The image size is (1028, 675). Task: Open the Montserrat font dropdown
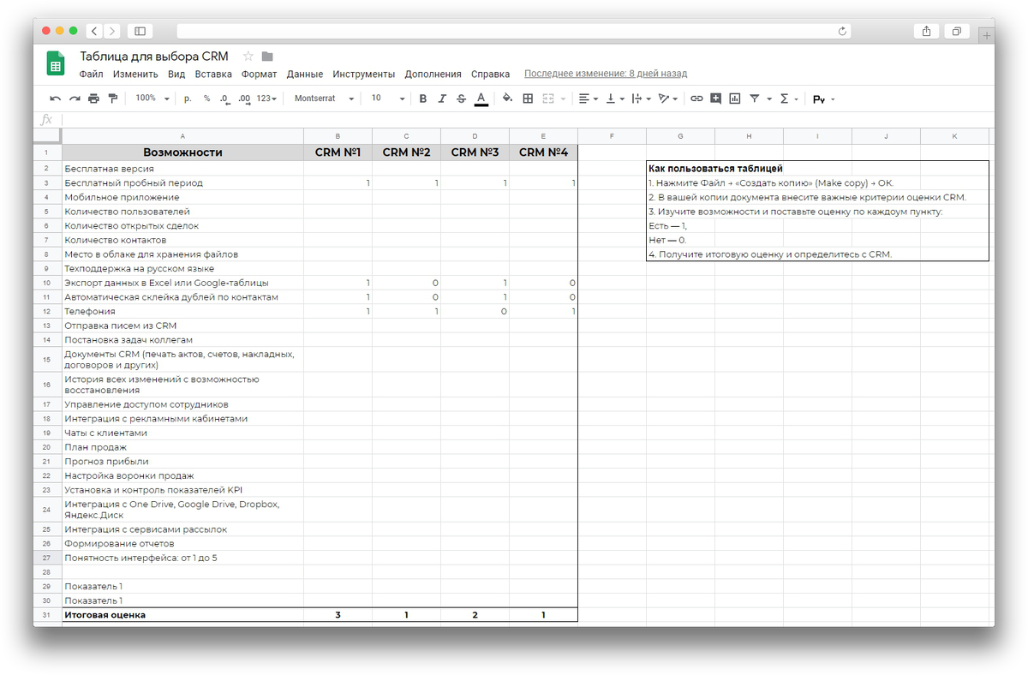pyautogui.click(x=324, y=99)
